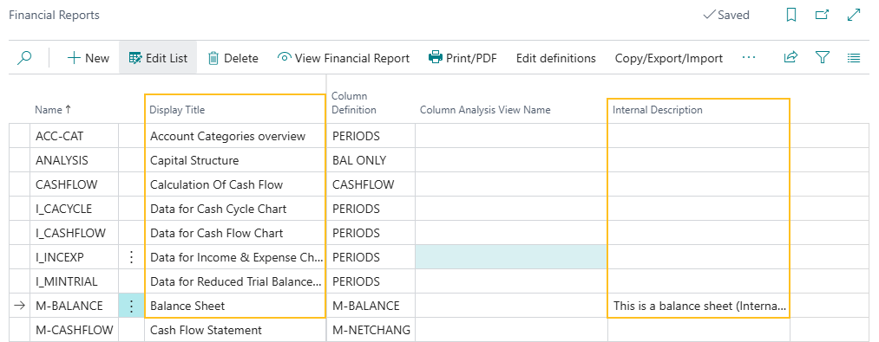Image resolution: width=879 pixels, height=342 pixels.
Task: Click Internal Description column header
Action: coord(658,110)
